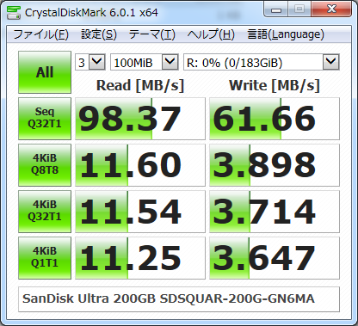
Task: Open the 言語(Language) menu
Action: (x=286, y=34)
